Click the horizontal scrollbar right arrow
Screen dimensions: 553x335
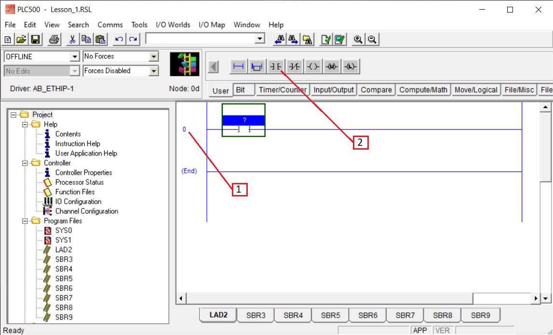pyautogui.click(x=536, y=298)
